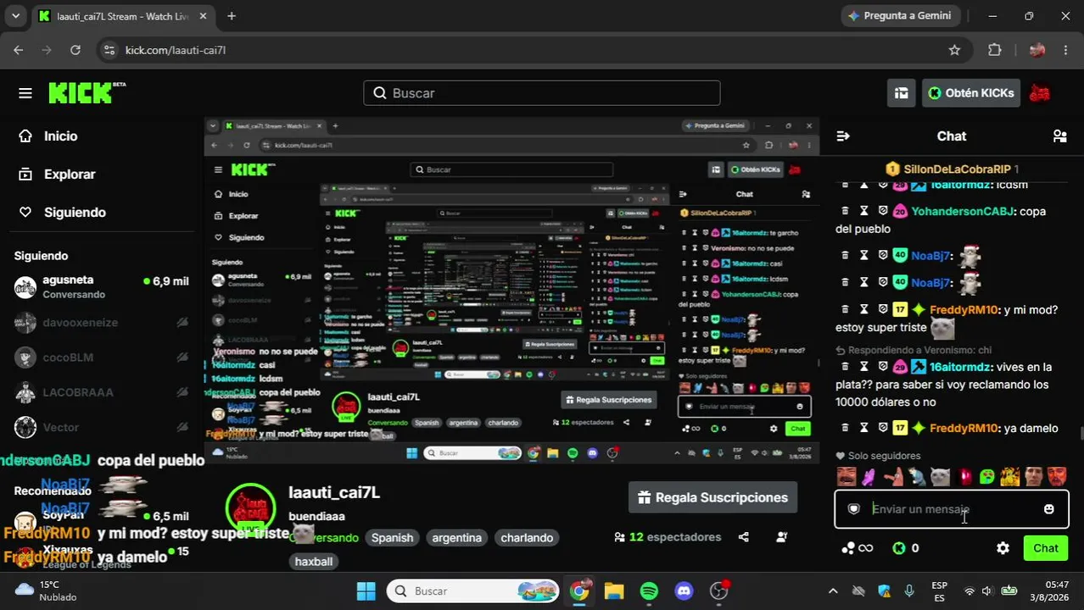
Task: Open the chat users management icon
Action: pos(1059,136)
